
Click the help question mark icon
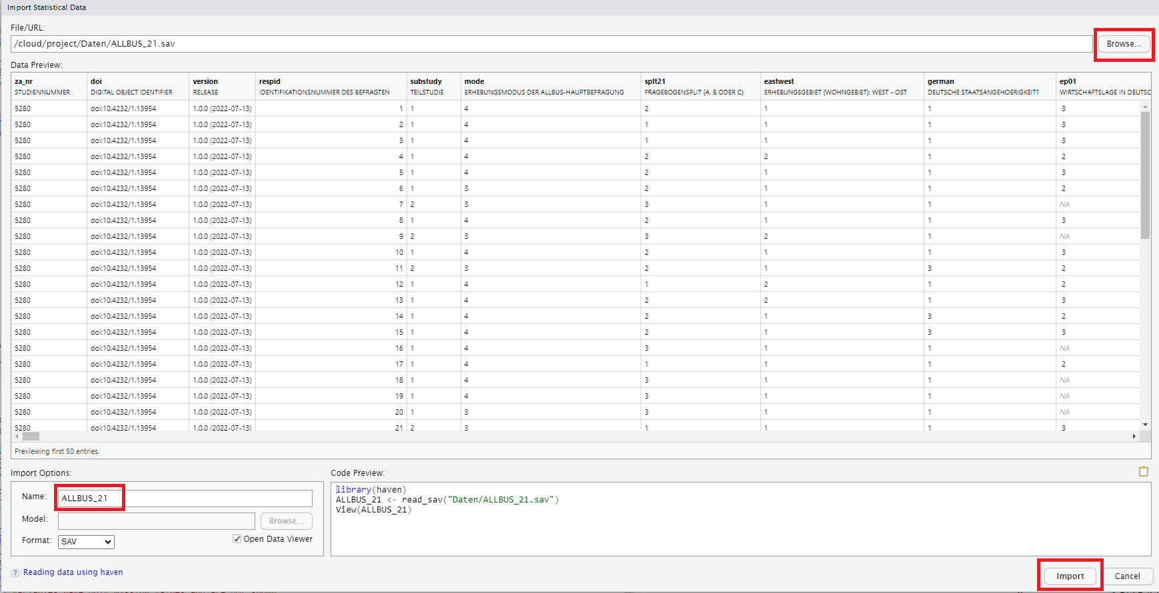click(15, 572)
